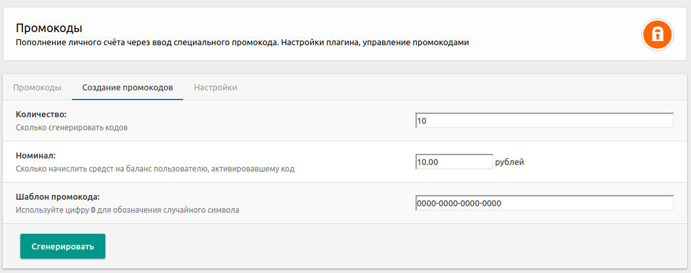Click empty tab bar area right of Настройки
691x273 pixels.
pyautogui.click(x=458, y=88)
